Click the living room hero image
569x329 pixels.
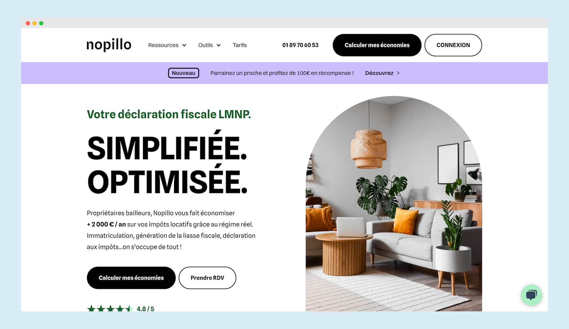pos(394,204)
